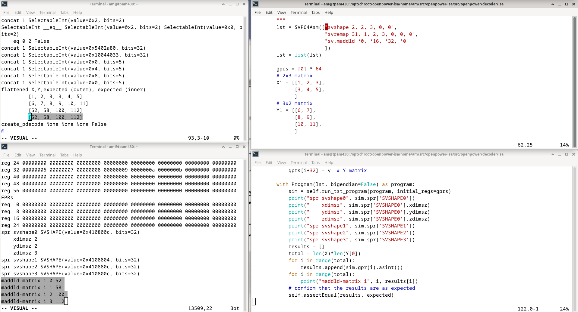This screenshot has height=312, width=578.
Task: Maximize the SVP64Asm code editor window
Action: tap(567, 4)
